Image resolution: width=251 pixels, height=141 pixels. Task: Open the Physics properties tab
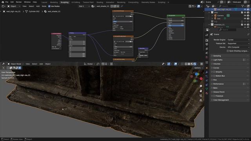207,81
